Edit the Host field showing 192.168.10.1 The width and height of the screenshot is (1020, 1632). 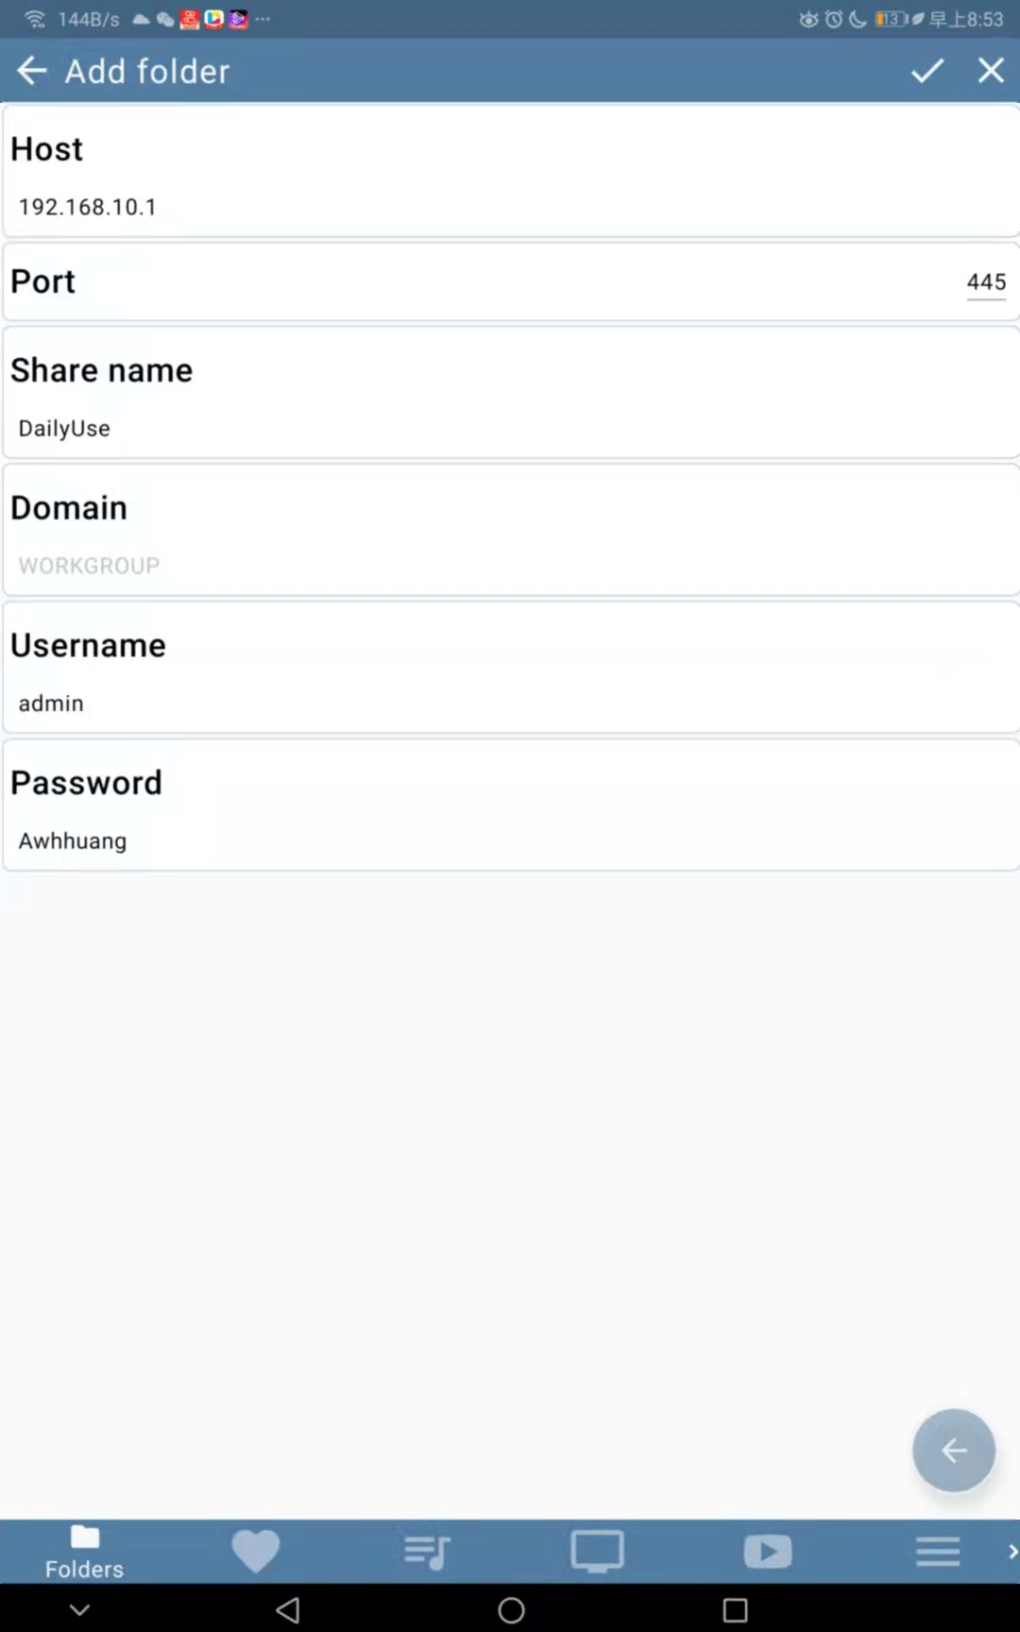510,207
